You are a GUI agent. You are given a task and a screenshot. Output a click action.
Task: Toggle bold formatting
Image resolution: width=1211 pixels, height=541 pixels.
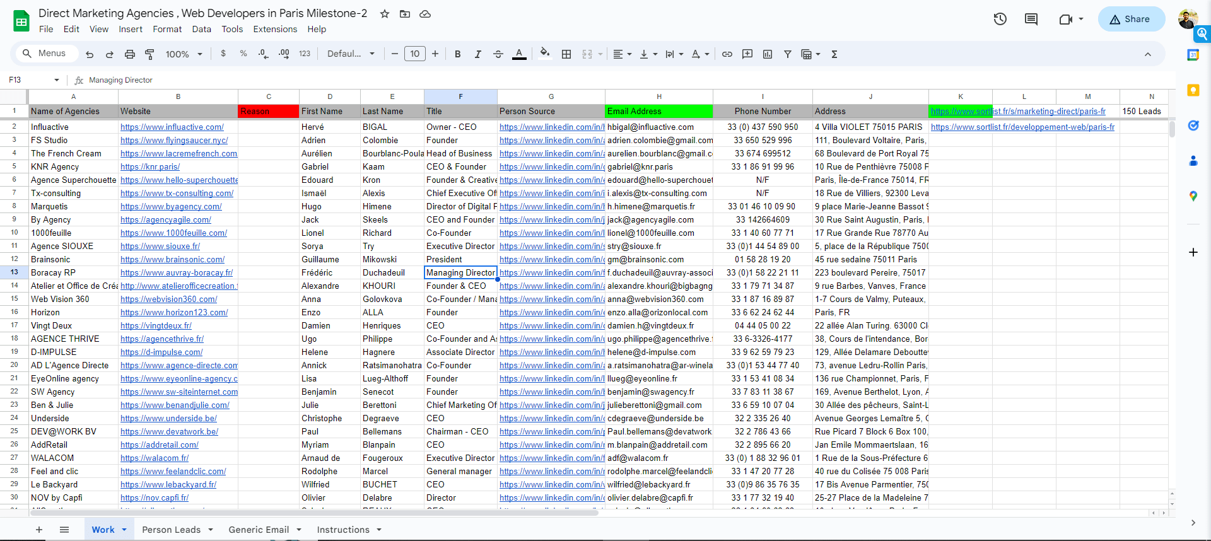point(458,54)
